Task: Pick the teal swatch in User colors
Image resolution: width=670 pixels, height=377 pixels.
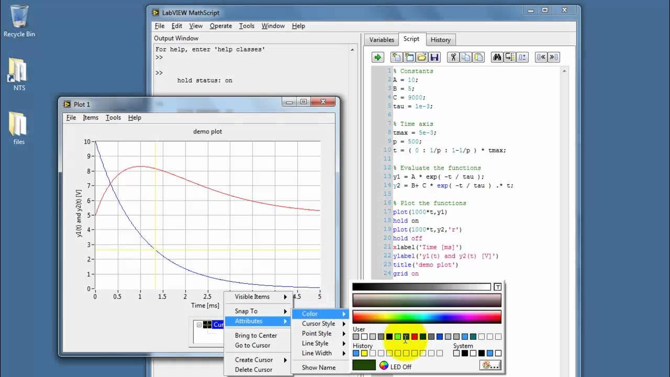Action: [x=473, y=337]
